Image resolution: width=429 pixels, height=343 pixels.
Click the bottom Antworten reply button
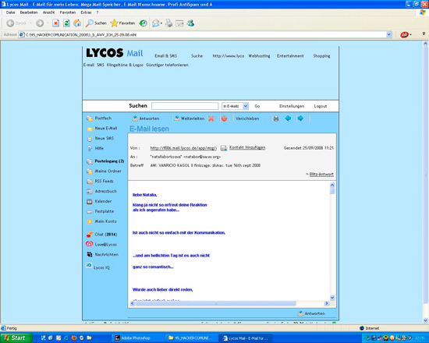tap(311, 313)
